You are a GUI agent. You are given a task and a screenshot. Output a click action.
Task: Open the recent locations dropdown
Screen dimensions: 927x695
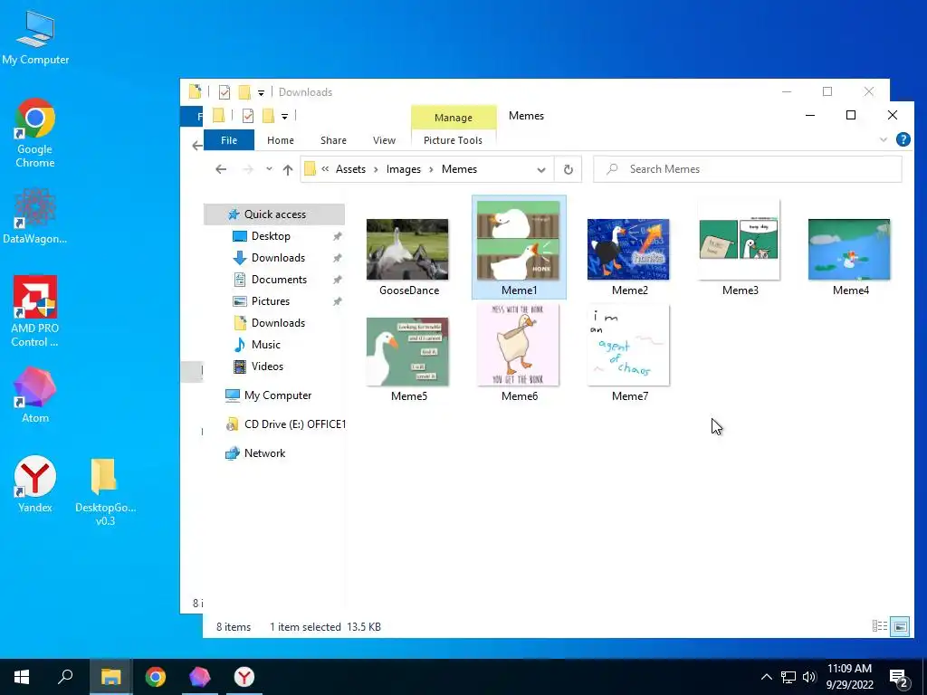[x=269, y=169]
